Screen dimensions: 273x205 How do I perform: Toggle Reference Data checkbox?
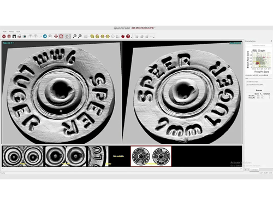point(247,81)
